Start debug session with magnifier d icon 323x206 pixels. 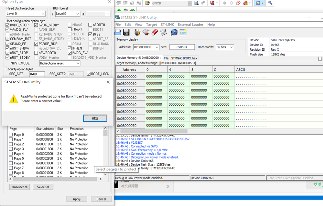point(212,3)
